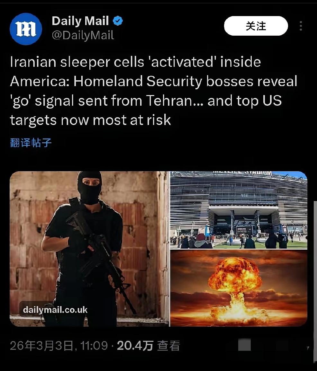Click the headline's last line "targets now most at risk"
The image size is (317, 371).
point(90,120)
